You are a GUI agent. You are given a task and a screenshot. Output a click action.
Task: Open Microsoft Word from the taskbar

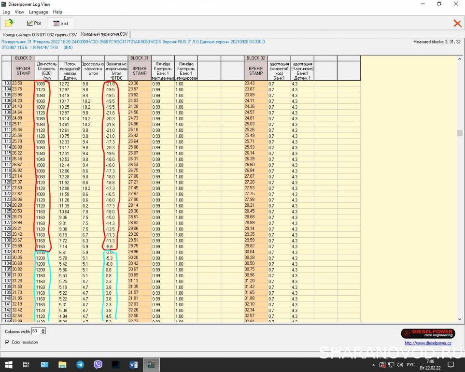tap(134, 365)
